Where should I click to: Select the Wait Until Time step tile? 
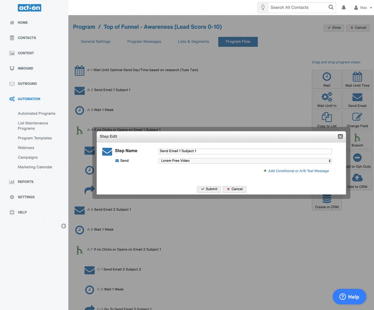[x=357, y=80]
